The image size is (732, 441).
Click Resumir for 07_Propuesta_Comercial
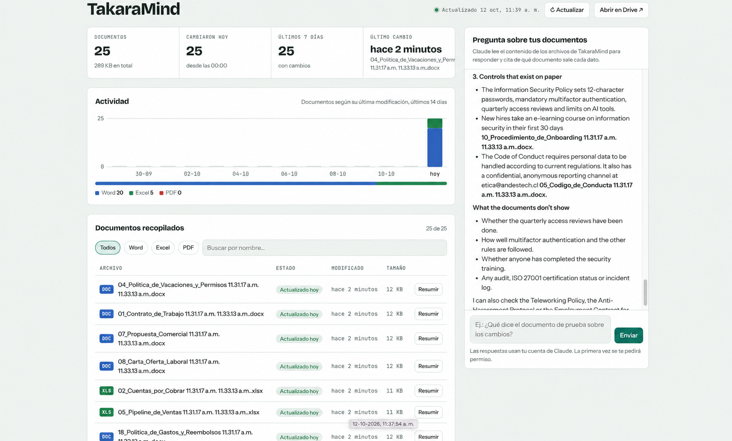[428, 339]
